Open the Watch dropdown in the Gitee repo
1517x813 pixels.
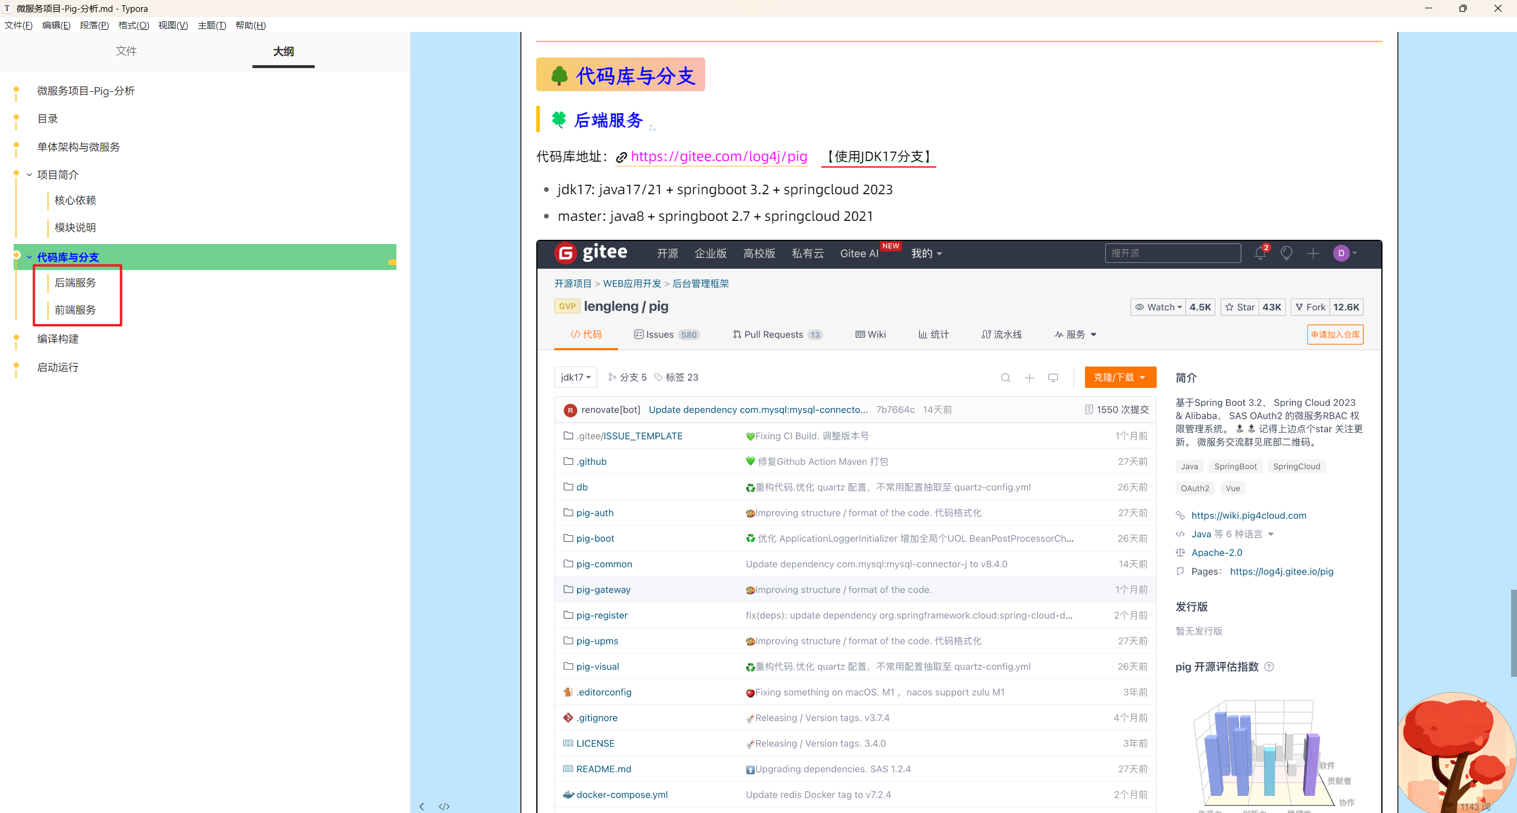click(1158, 307)
